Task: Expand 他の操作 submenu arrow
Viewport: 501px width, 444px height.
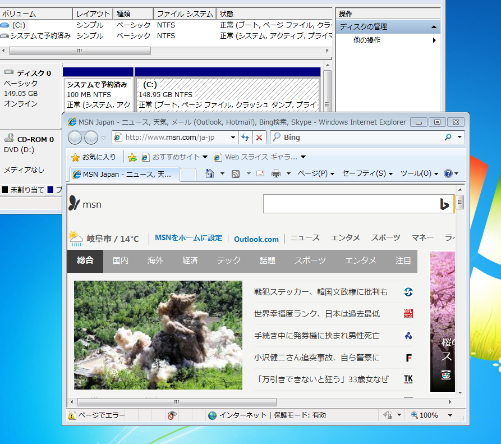Action: [434, 40]
